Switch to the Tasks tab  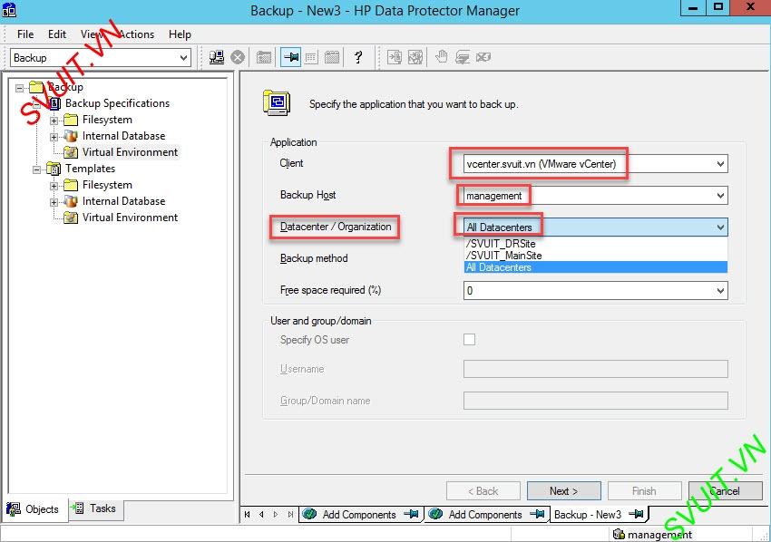[95, 508]
